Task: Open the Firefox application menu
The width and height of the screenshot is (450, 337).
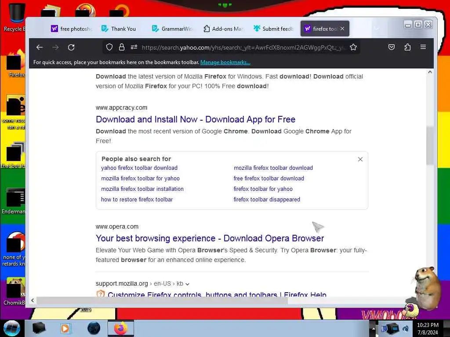Action: pos(423,47)
